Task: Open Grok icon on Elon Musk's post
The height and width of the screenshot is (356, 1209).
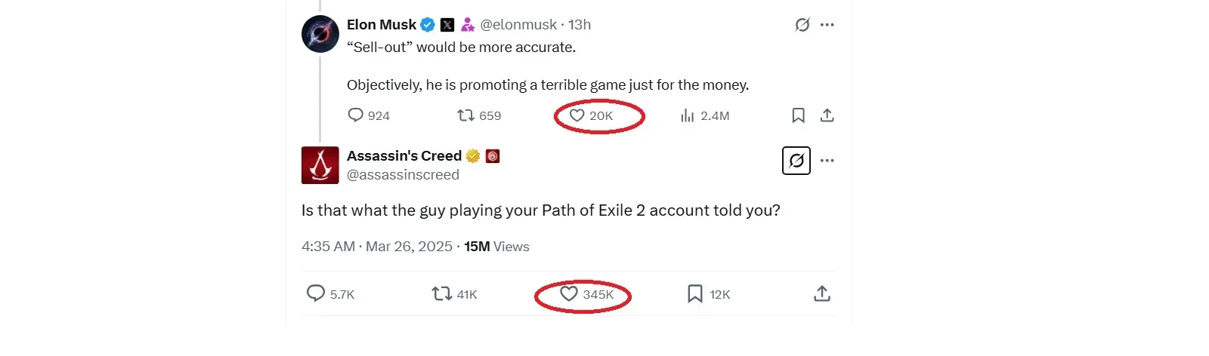Action: [x=802, y=25]
